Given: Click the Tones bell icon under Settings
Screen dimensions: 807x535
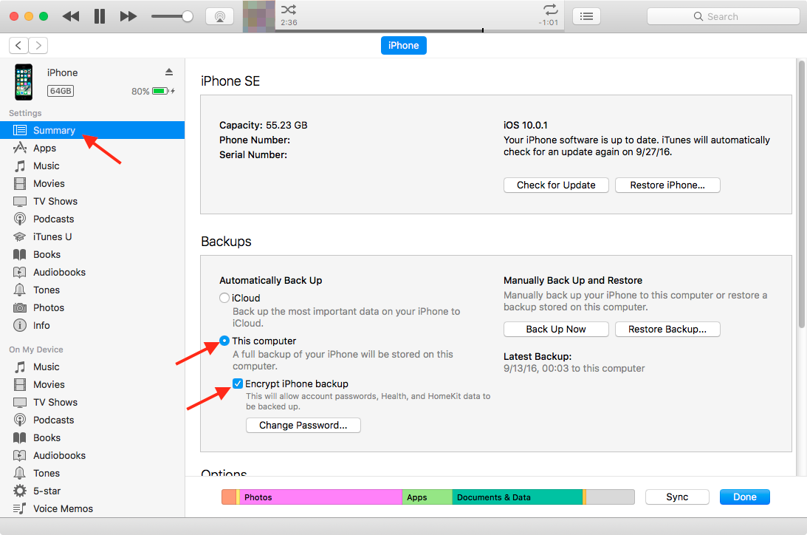Looking at the screenshot, I should coord(19,290).
